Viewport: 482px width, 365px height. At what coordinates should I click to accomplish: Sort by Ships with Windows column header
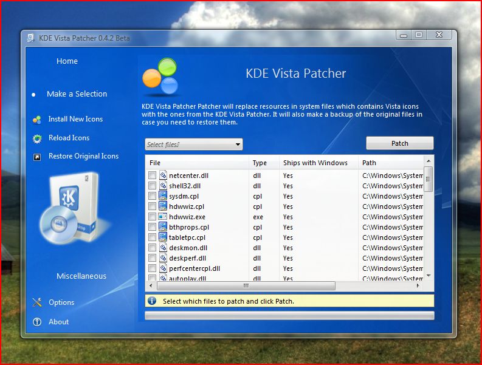click(318, 163)
